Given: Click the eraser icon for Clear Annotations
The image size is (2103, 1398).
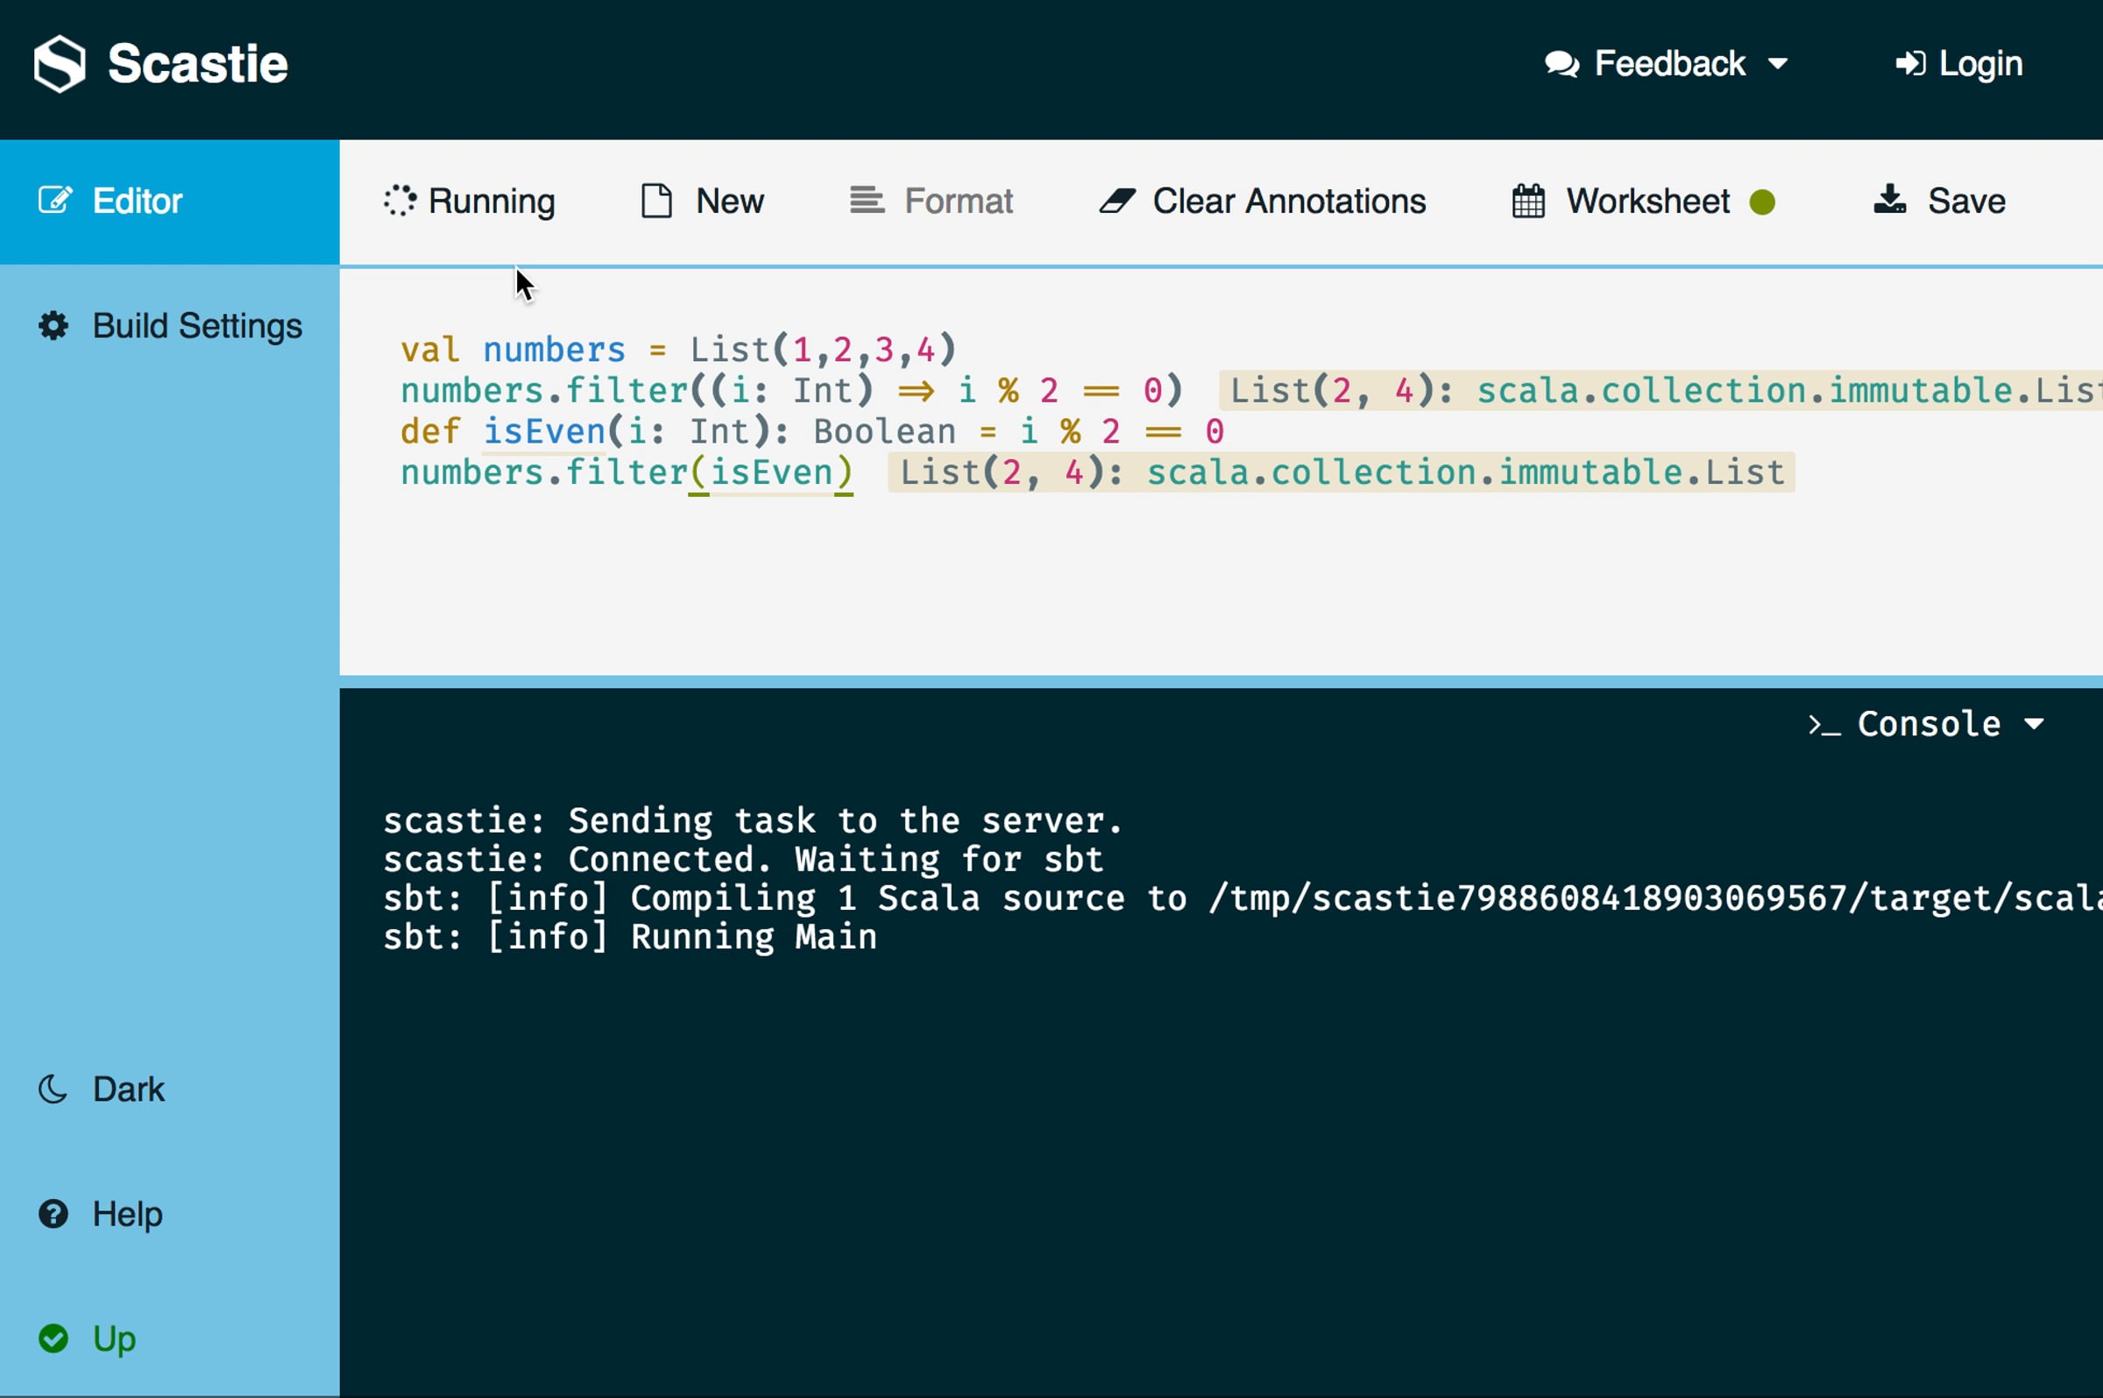Looking at the screenshot, I should (x=1116, y=201).
